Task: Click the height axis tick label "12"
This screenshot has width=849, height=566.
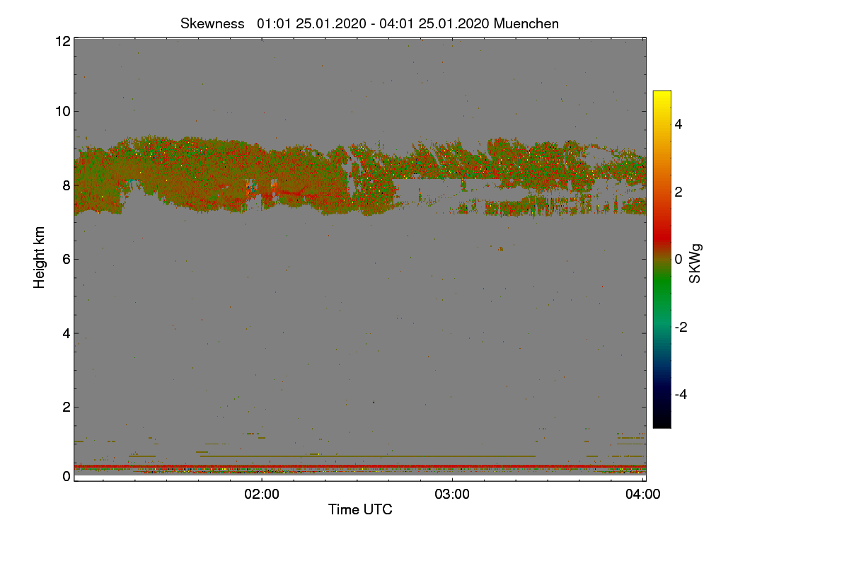Action: (x=63, y=41)
